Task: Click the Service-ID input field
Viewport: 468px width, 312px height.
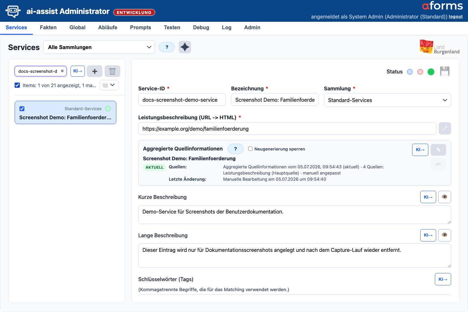Action: (x=182, y=100)
